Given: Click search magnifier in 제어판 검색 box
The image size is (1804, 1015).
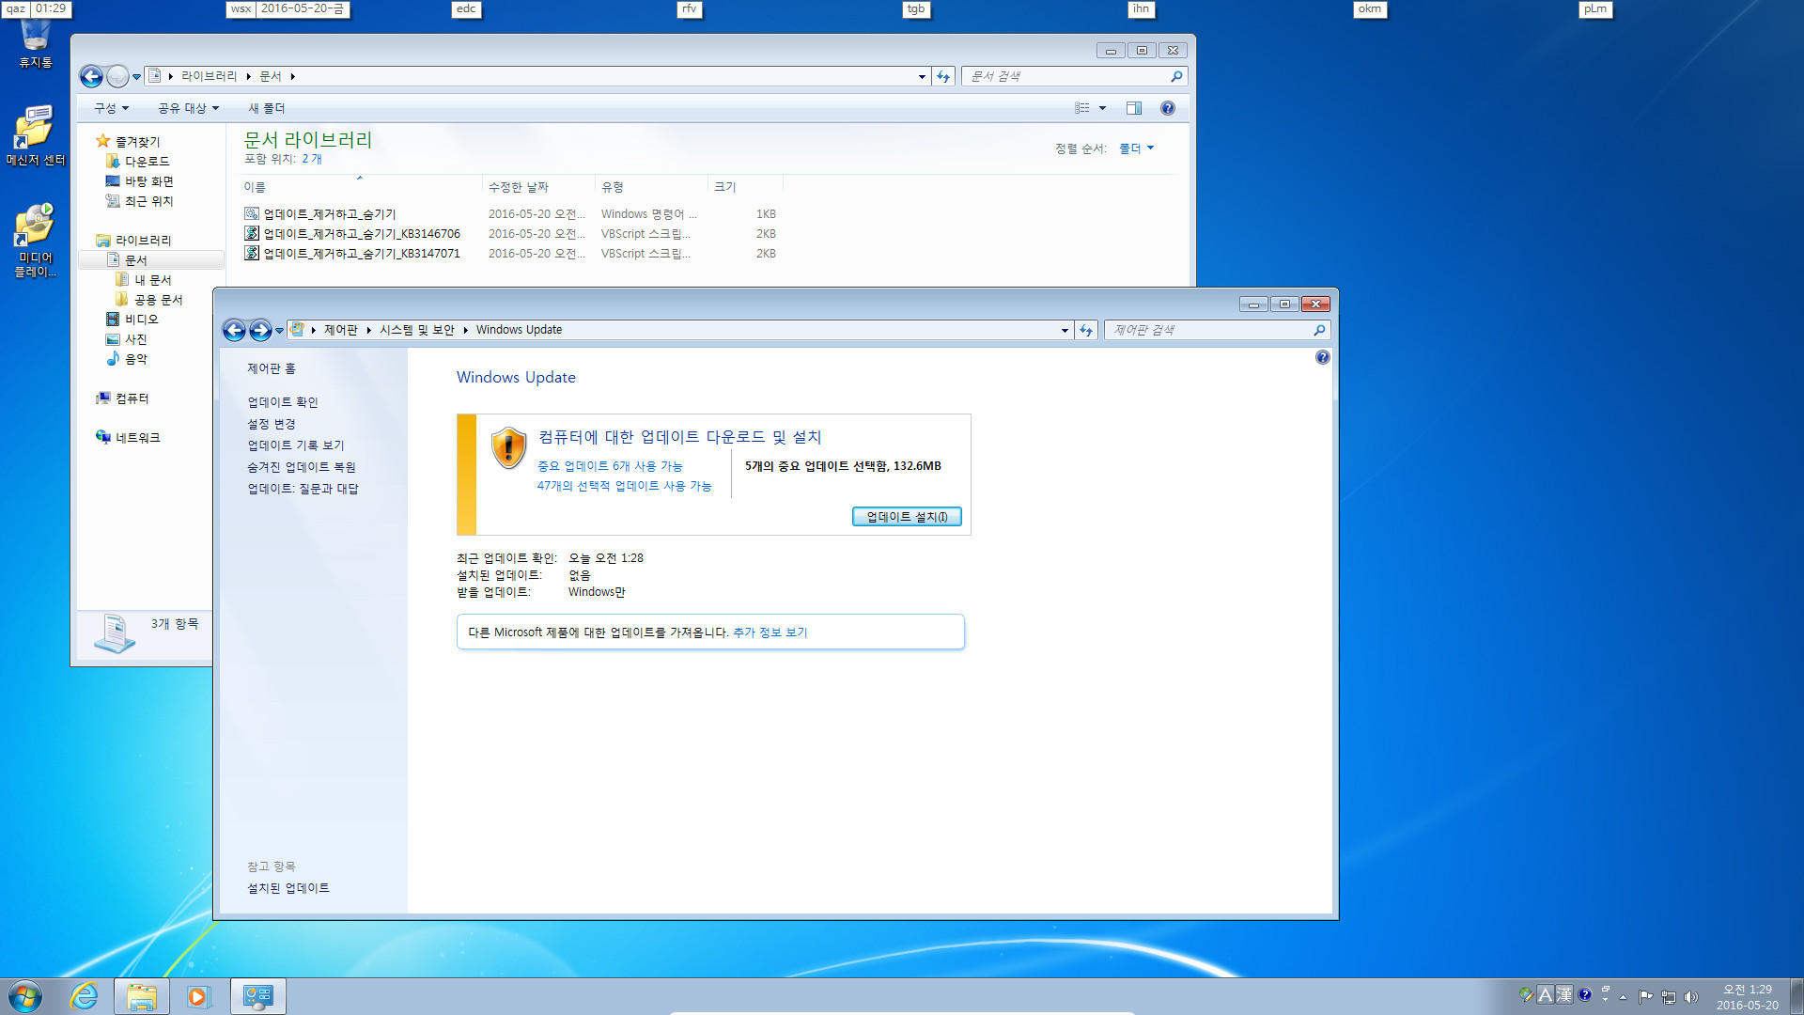Looking at the screenshot, I should point(1319,330).
